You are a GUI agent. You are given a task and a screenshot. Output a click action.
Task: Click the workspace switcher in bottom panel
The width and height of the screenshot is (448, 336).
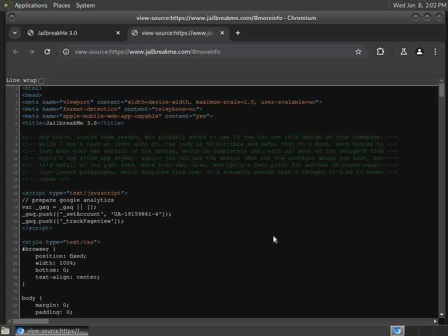397,331
